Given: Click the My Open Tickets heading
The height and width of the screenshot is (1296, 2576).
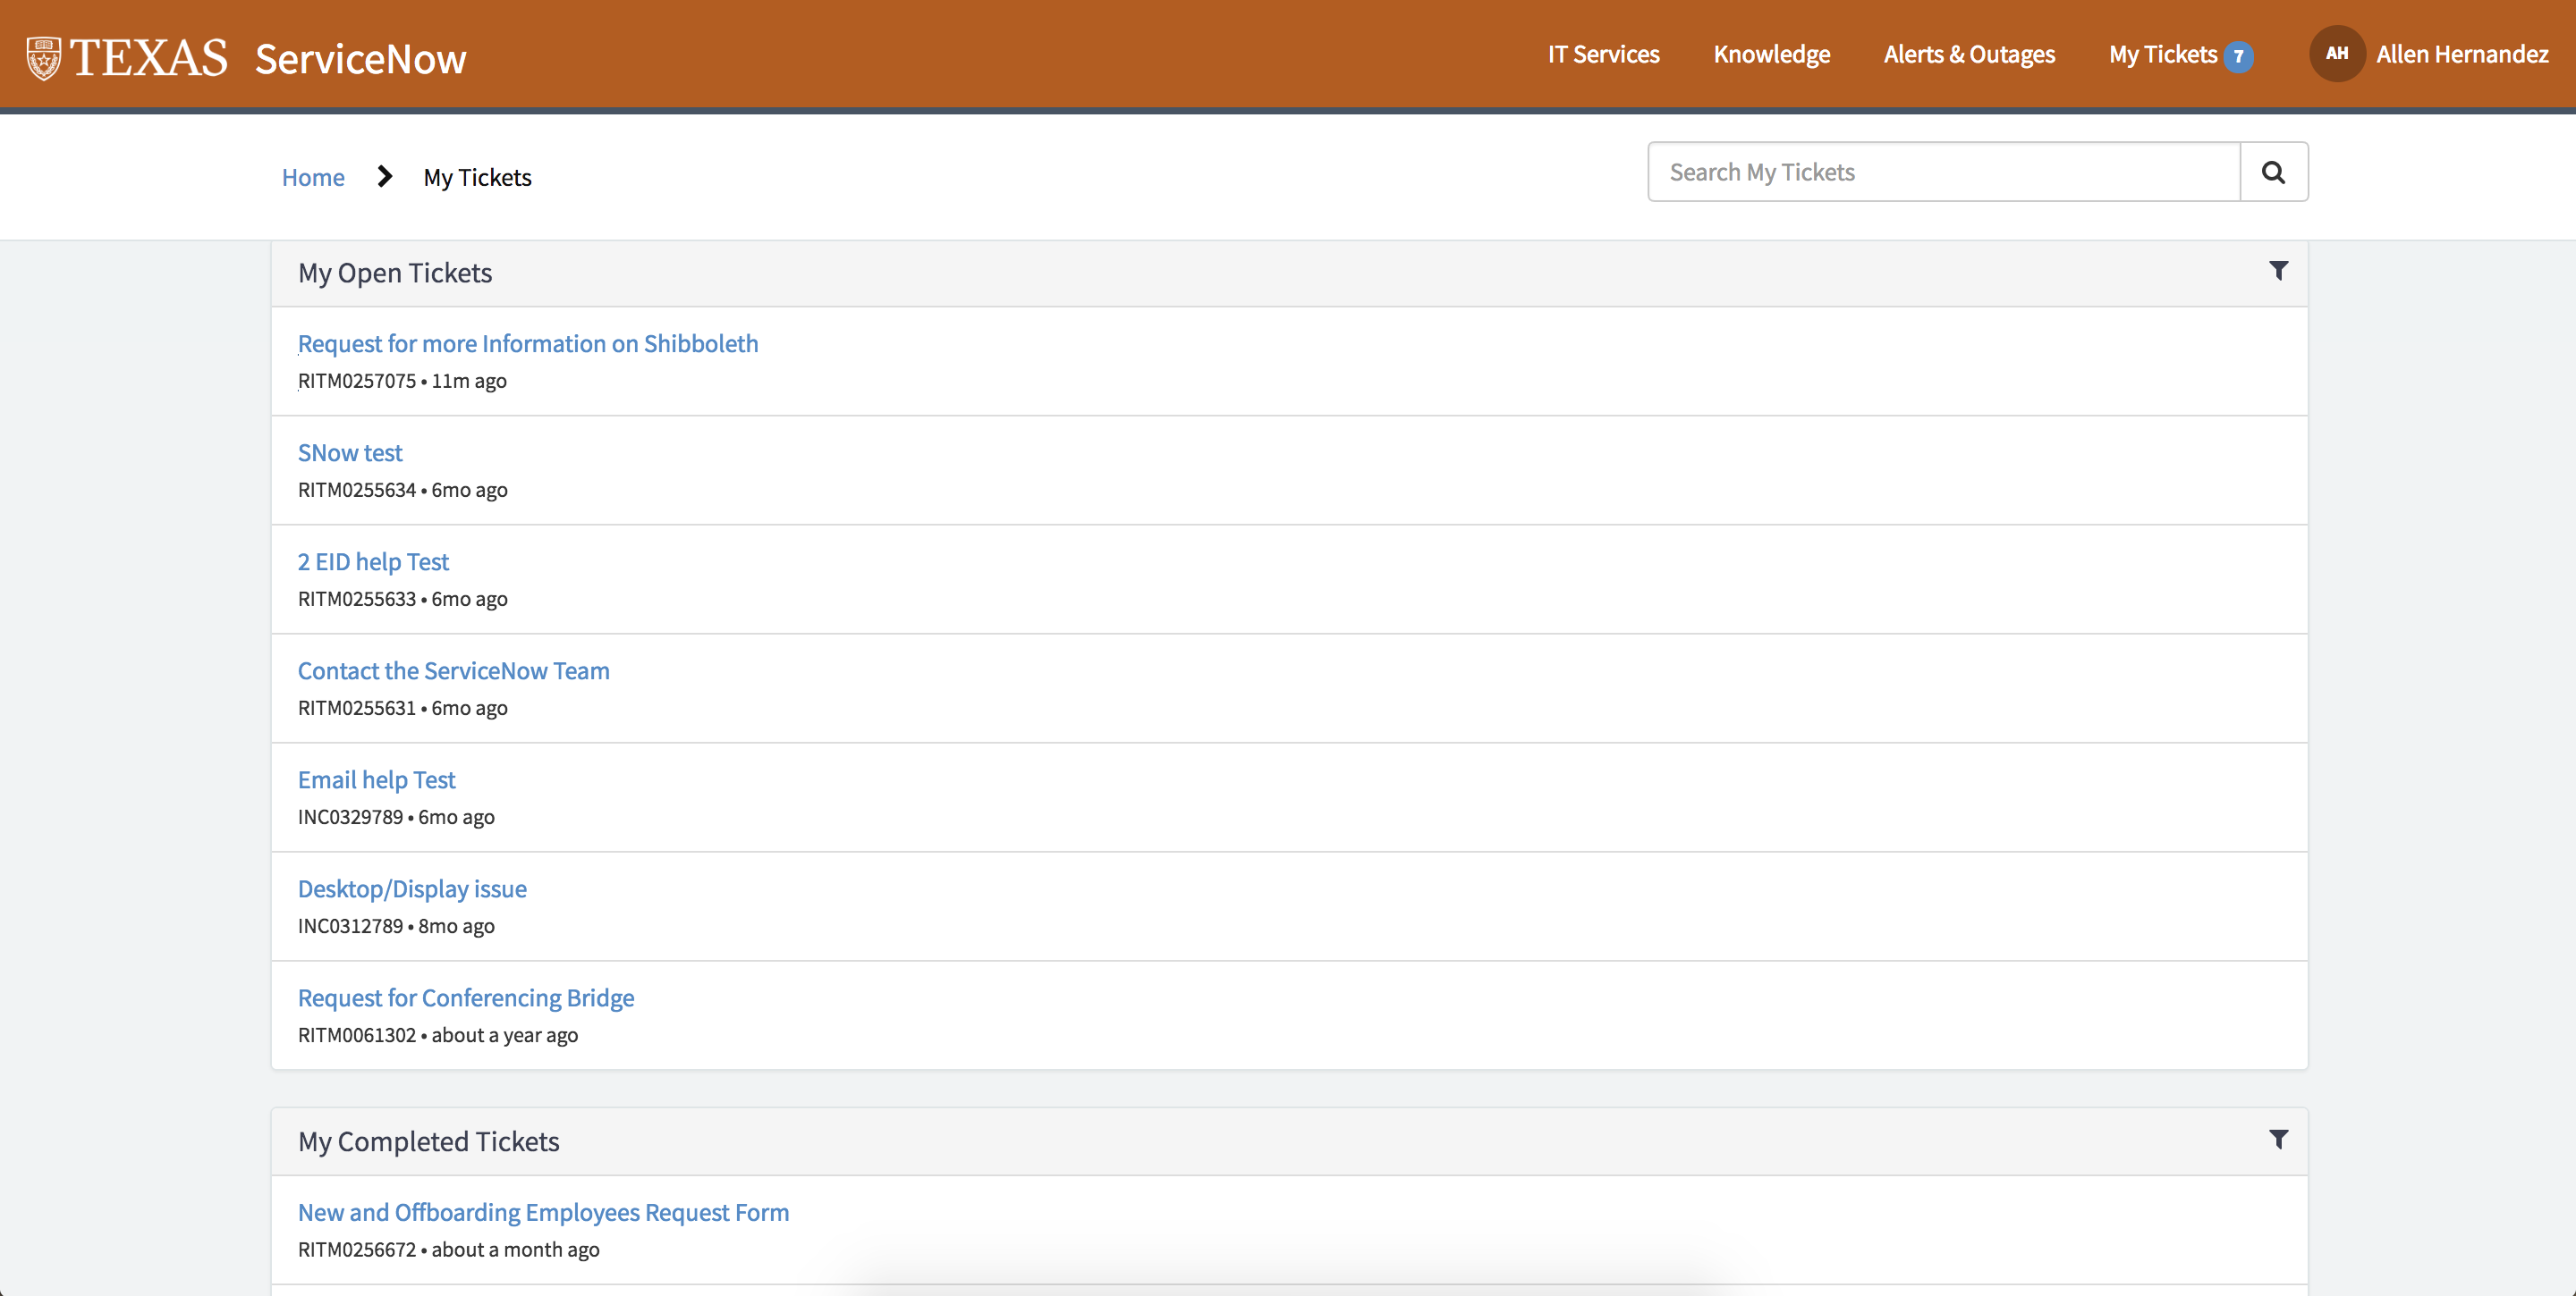Looking at the screenshot, I should 395,273.
